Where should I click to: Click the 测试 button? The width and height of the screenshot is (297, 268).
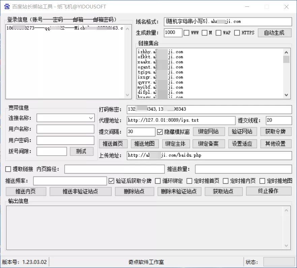82,151
